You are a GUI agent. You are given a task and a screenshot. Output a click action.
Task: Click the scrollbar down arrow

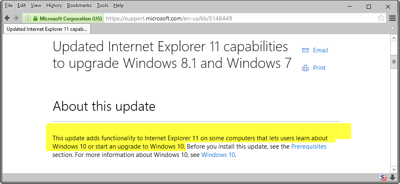pos(393,169)
